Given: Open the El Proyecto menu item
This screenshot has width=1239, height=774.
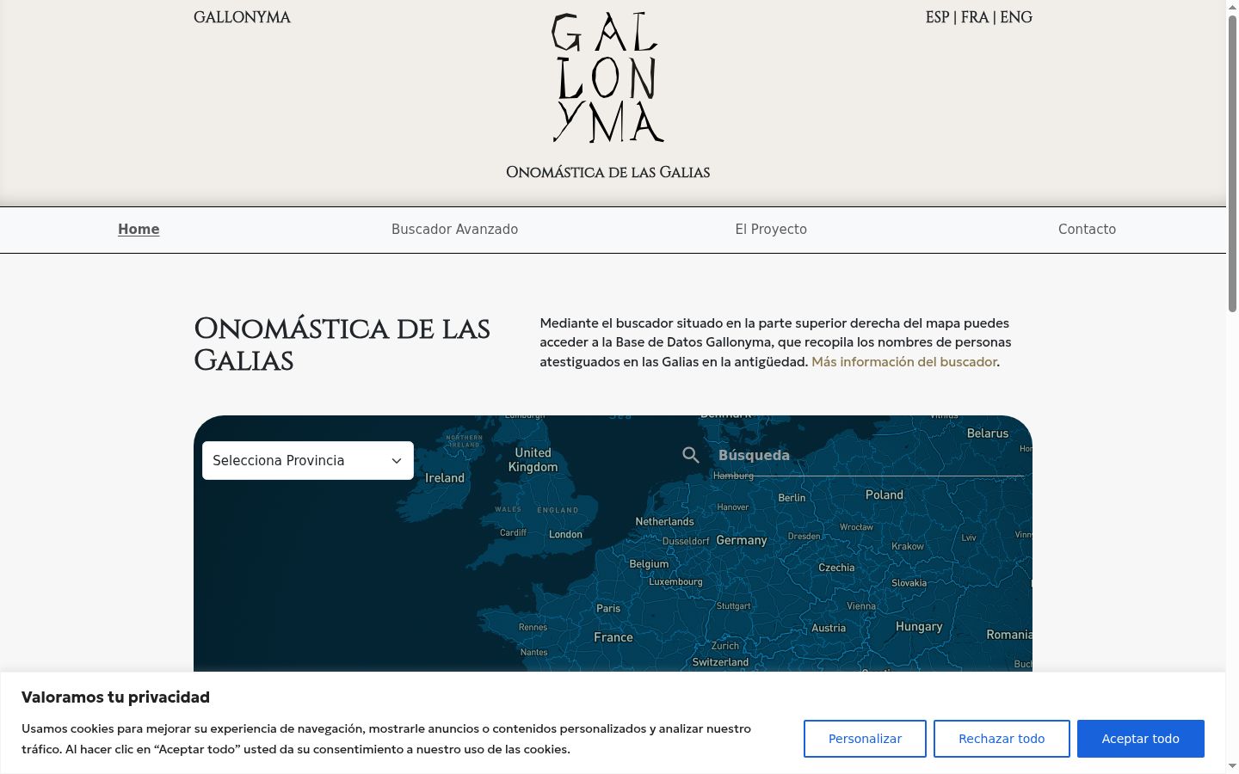Looking at the screenshot, I should (771, 230).
